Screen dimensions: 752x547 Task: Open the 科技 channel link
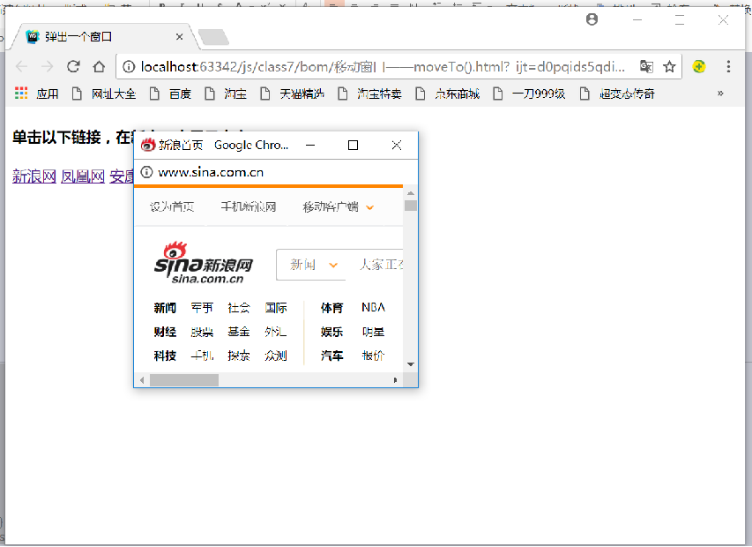click(165, 356)
